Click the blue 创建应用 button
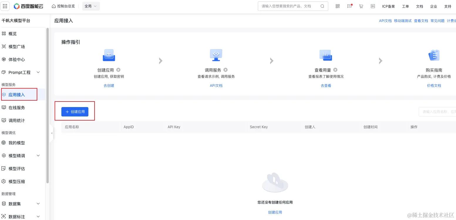 [x=75, y=112]
